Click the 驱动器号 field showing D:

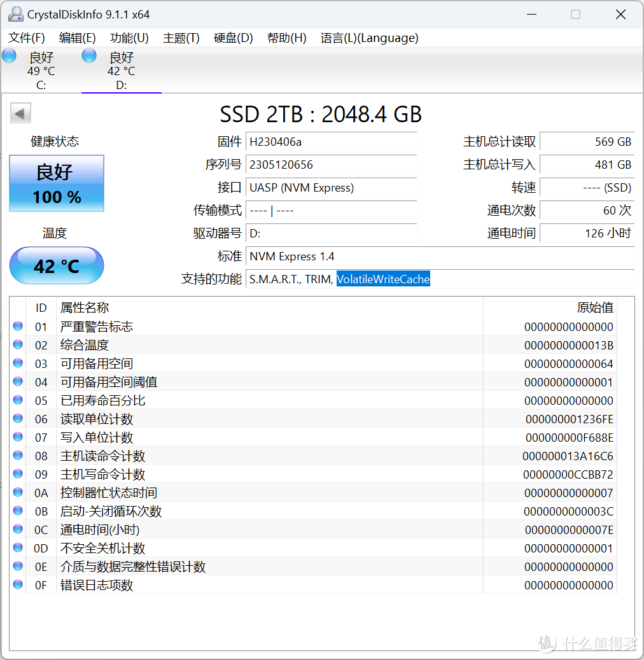coord(332,233)
